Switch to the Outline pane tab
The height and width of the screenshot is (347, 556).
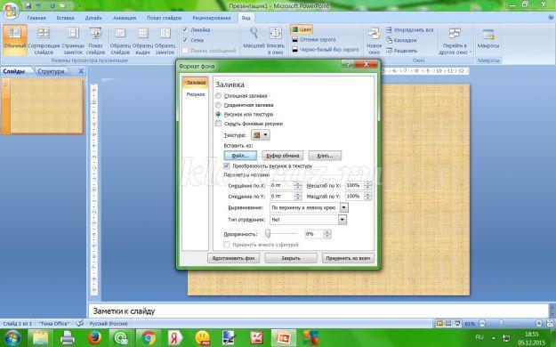tap(51, 71)
